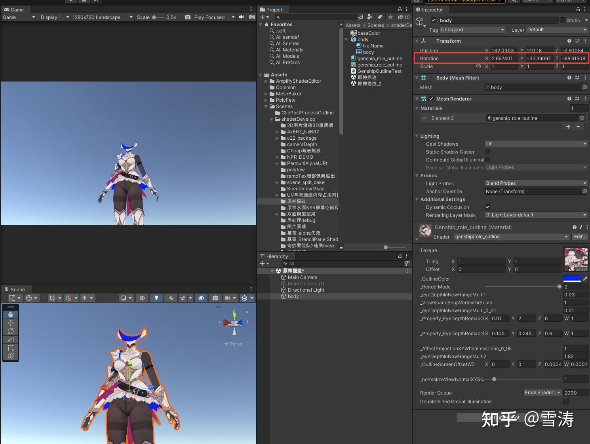The height and width of the screenshot is (444, 590).
Task: Collapse the Transform component section
Action: [x=417, y=41]
